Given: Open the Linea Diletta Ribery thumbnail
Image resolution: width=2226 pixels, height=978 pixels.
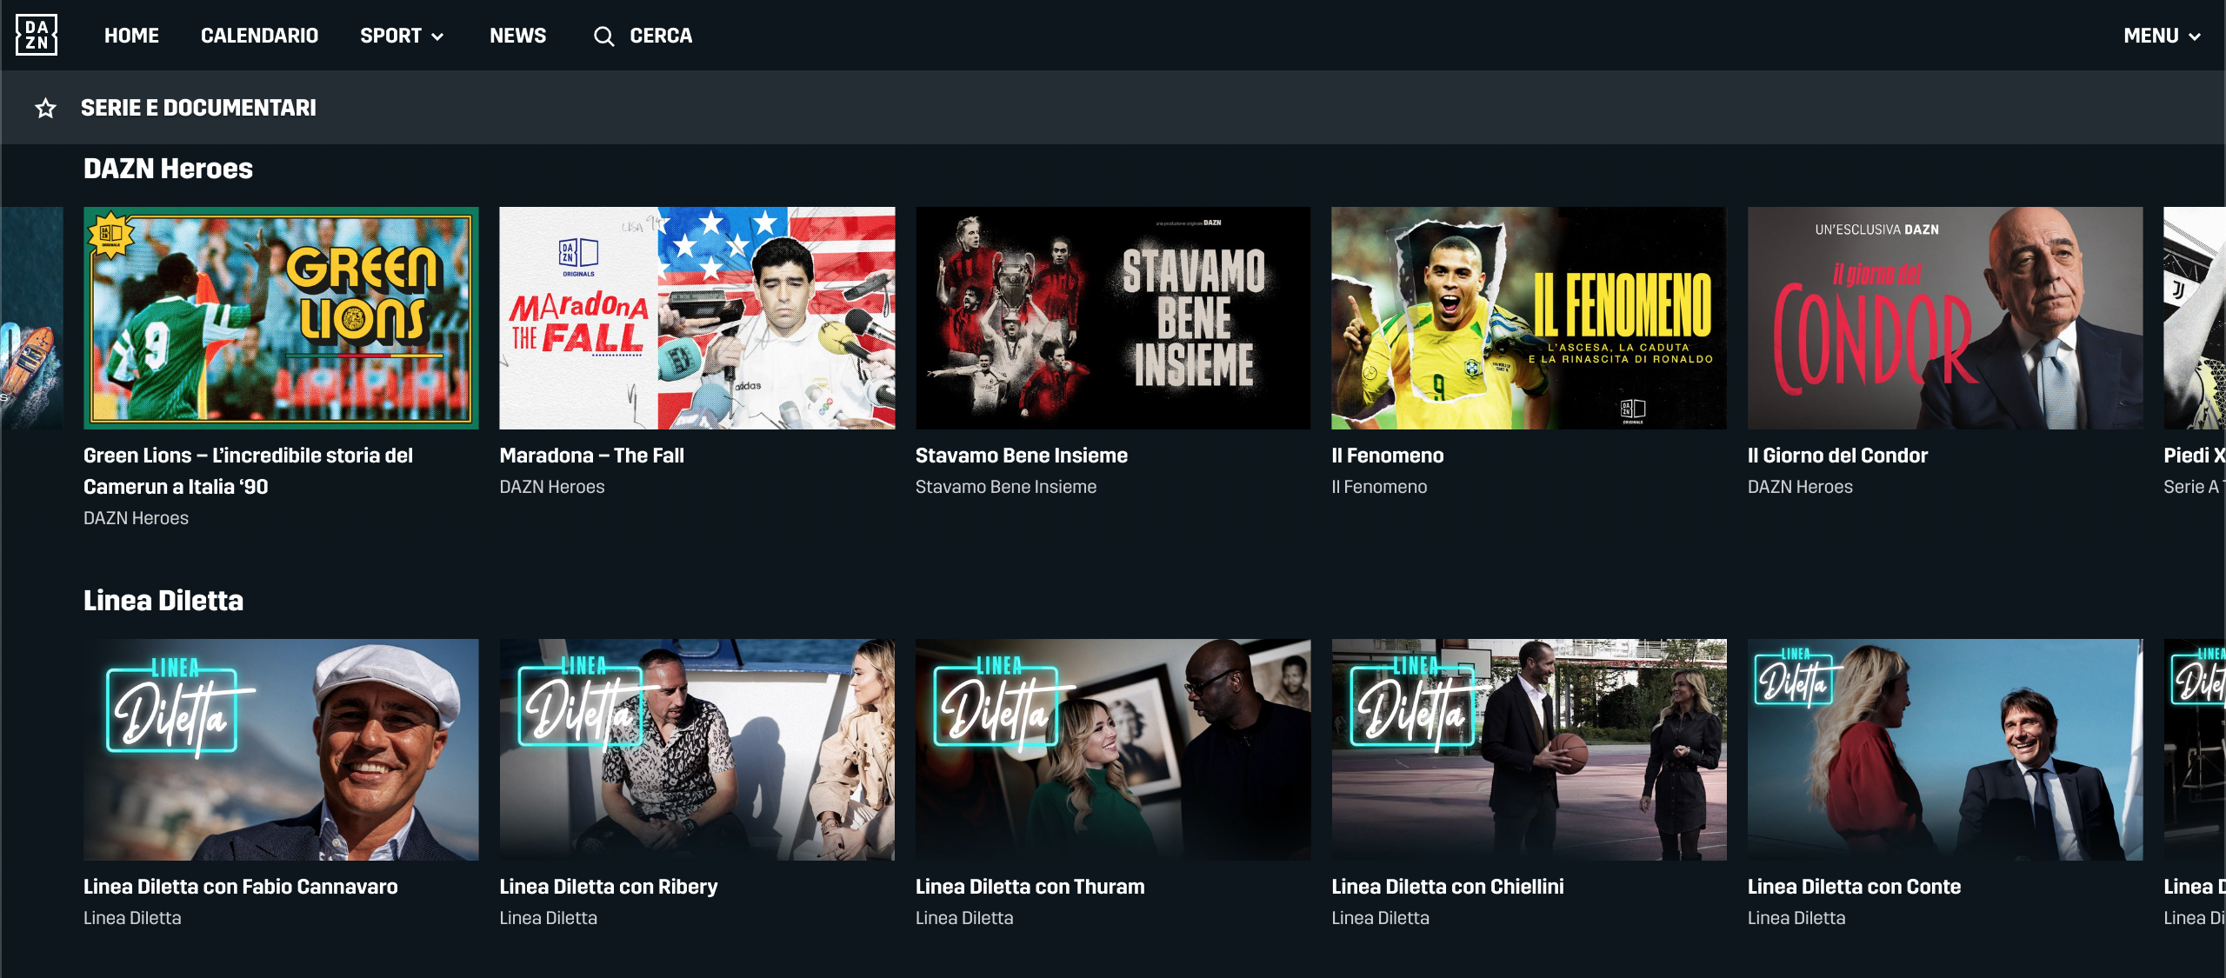Looking at the screenshot, I should coord(697,749).
